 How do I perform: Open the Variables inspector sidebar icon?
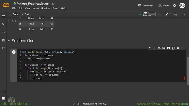(4, 40)
